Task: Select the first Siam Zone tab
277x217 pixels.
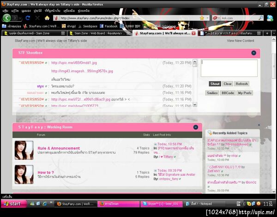Action: pos(34,33)
